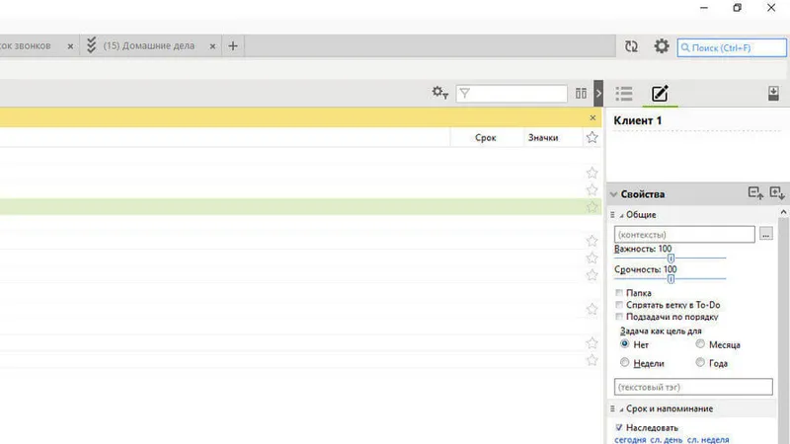Uncheck the Наследовать checkbox
790x444 pixels.
(619, 427)
